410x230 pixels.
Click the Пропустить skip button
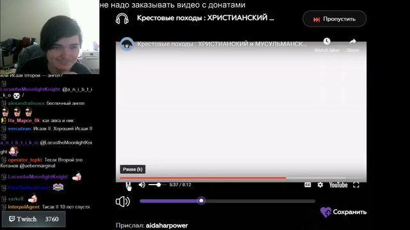click(334, 19)
